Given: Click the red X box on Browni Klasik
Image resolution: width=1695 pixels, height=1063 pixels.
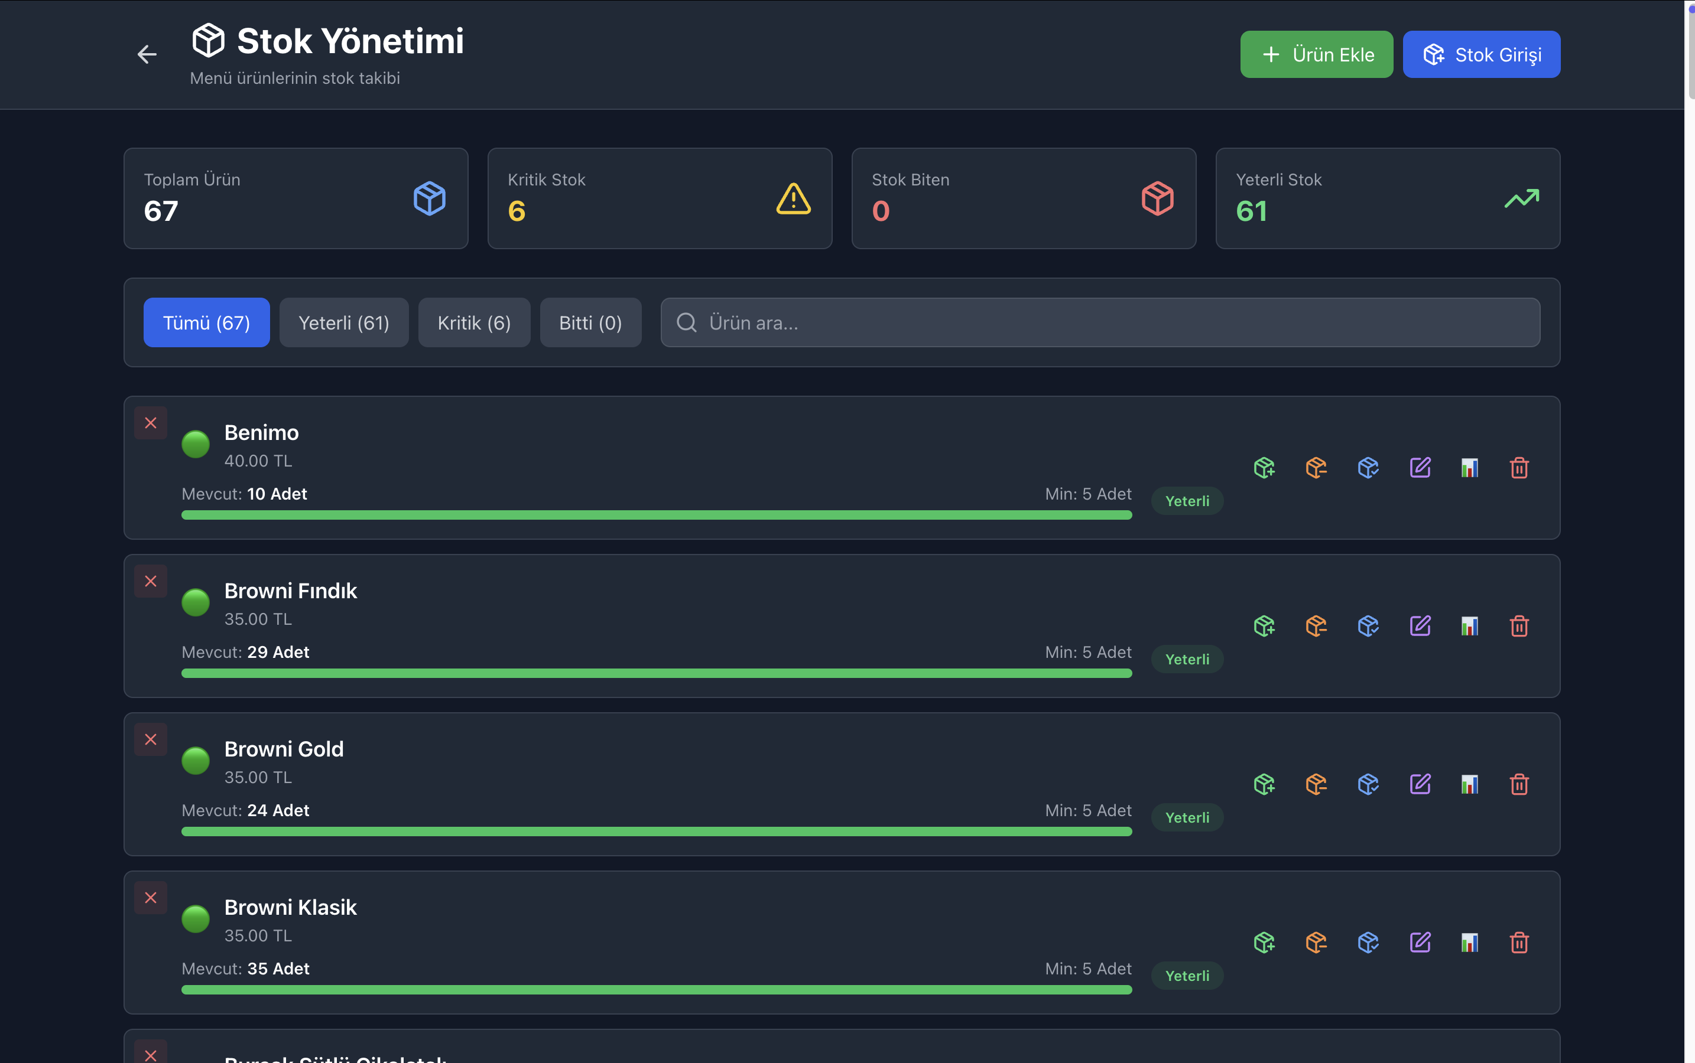Looking at the screenshot, I should pyautogui.click(x=151, y=898).
